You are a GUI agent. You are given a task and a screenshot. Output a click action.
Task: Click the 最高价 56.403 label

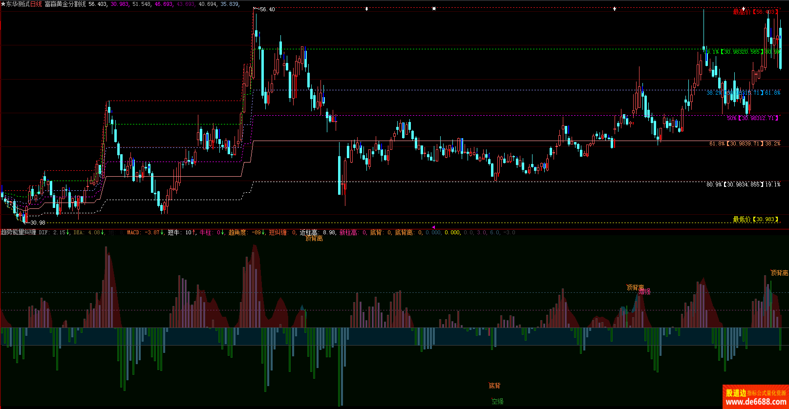[x=755, y=12]
